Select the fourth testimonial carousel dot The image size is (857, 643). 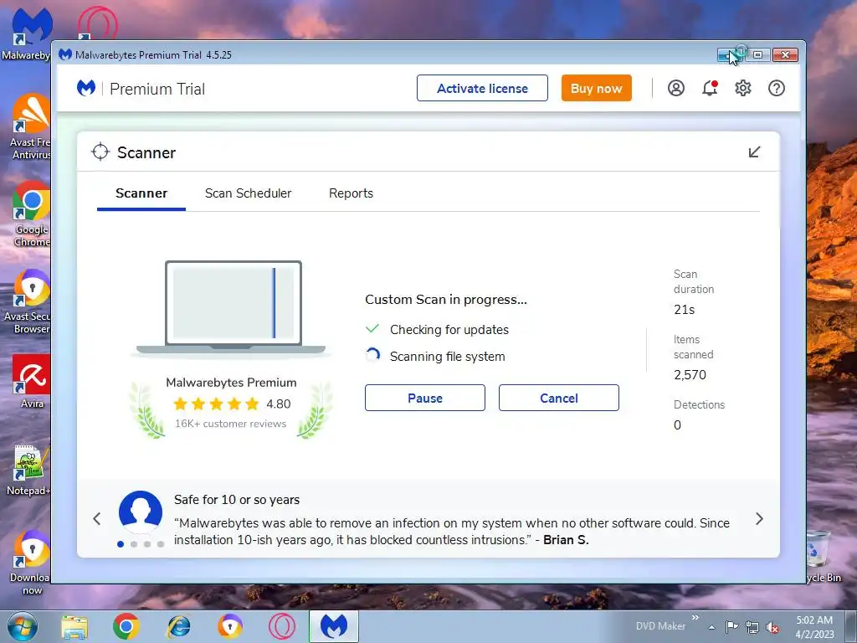coord(161,544)
